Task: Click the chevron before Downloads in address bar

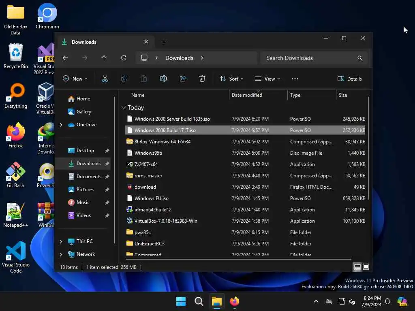Action: (x=156, y=58)
